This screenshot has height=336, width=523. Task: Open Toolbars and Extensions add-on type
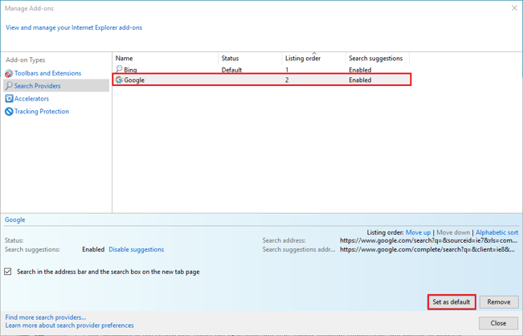click(47, 73)
